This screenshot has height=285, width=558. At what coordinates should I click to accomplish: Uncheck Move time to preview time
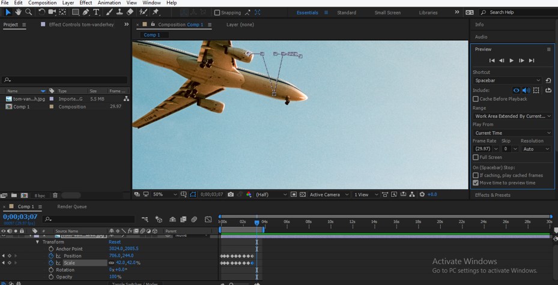click(x=476, y=182)
